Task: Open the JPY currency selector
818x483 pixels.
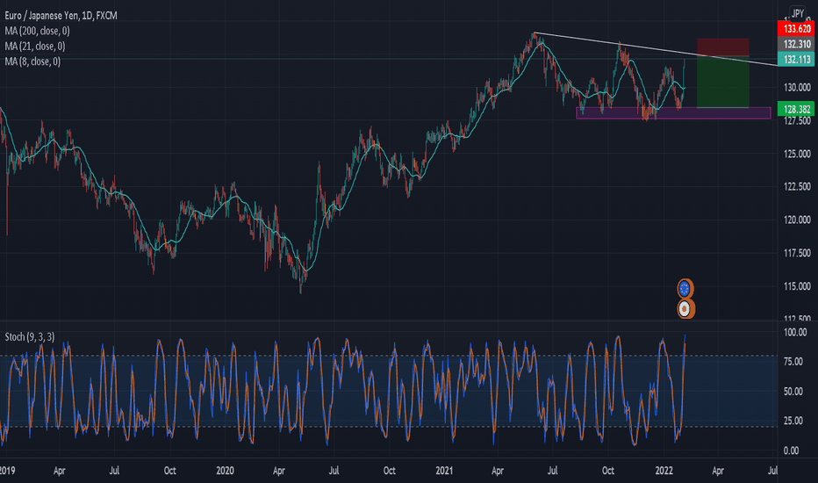Action: [798, 13]
